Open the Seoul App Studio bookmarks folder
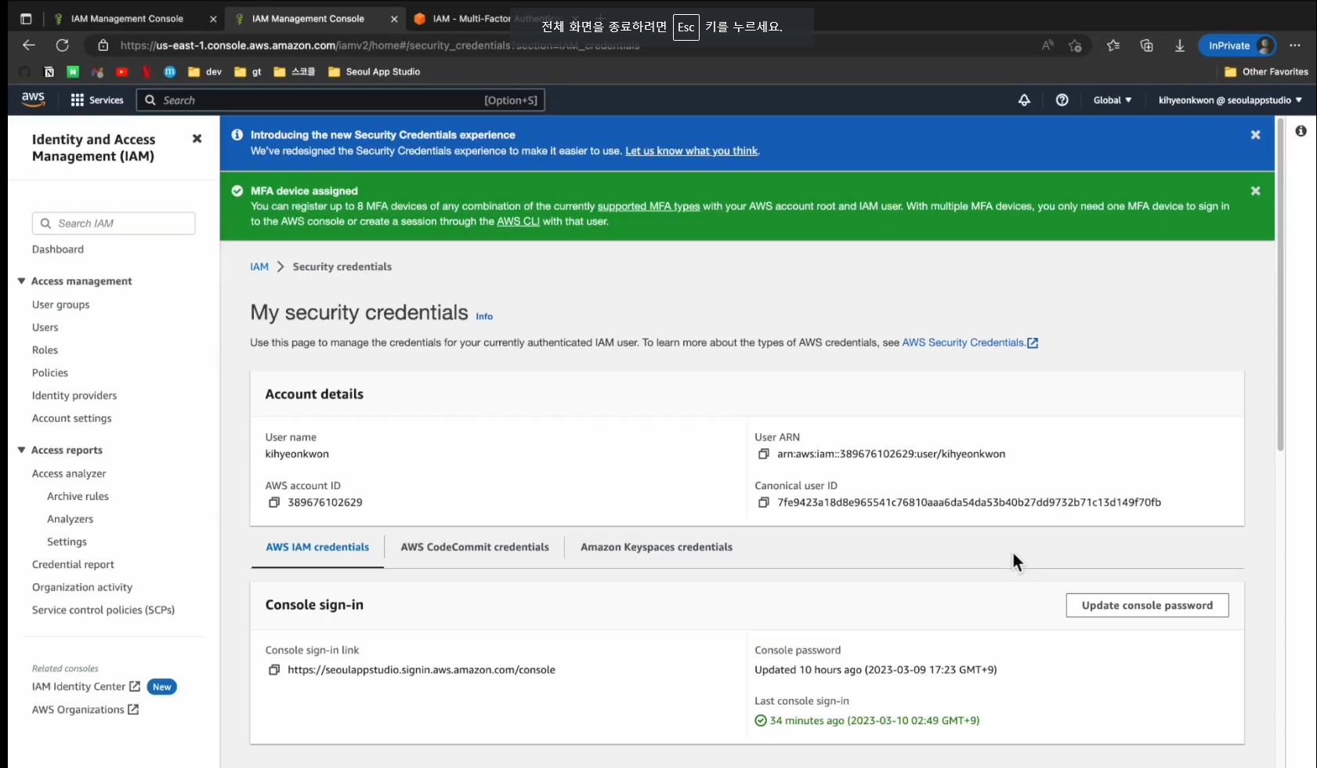 click(x=374, y=72)
